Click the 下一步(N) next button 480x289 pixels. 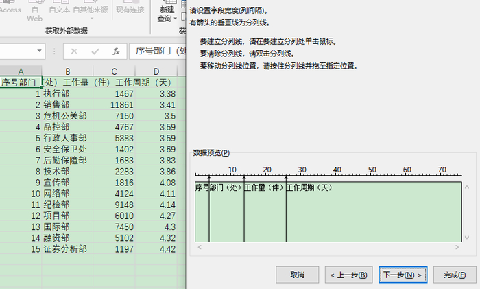coord(403,275)
